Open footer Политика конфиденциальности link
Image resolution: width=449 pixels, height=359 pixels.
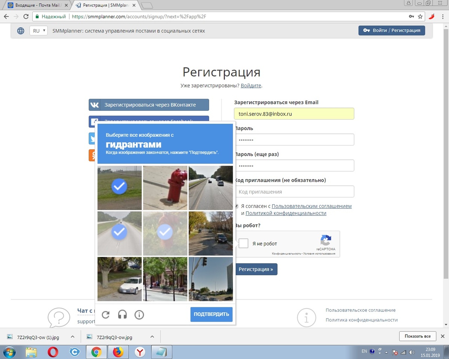[362, 320]
